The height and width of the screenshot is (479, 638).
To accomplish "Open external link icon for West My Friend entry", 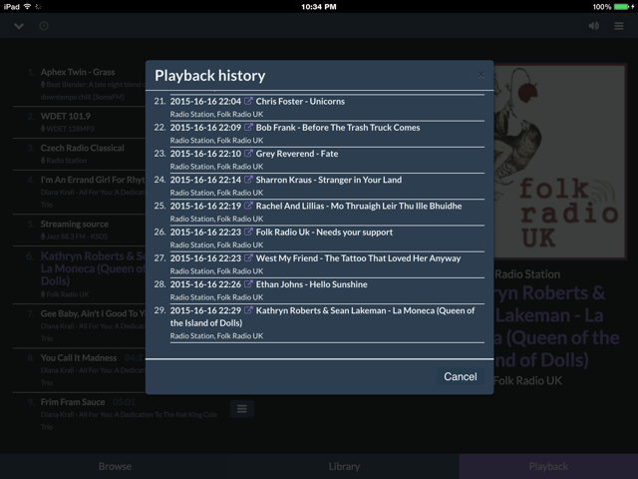I will tap(248, 257).
